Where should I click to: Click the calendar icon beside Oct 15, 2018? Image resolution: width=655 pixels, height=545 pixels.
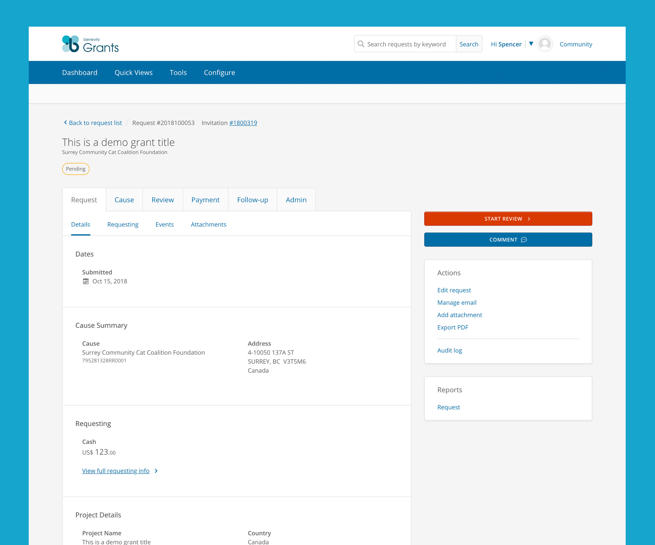point(86,281)
